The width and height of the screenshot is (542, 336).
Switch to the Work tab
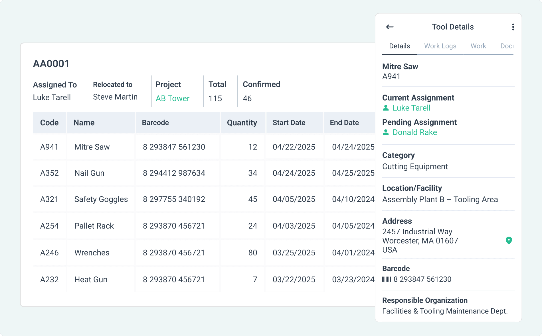478,46
